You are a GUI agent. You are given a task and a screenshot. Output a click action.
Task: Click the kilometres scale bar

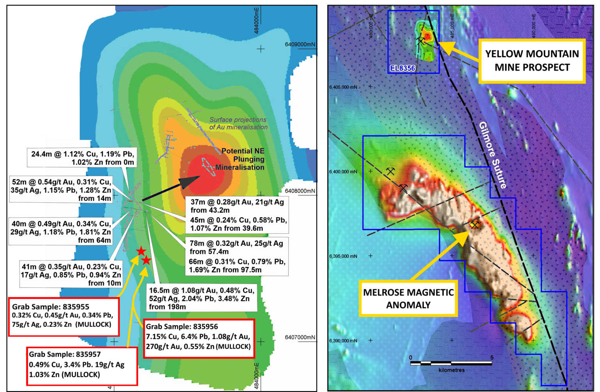[x=451, y=363]
